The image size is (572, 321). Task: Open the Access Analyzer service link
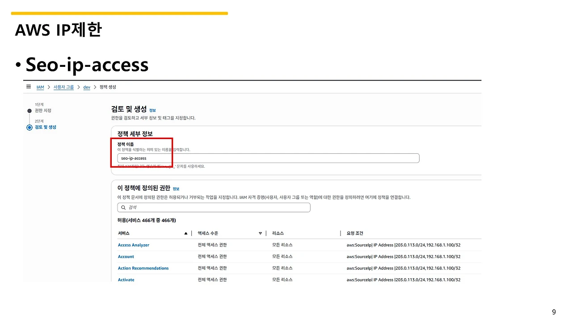134,245
